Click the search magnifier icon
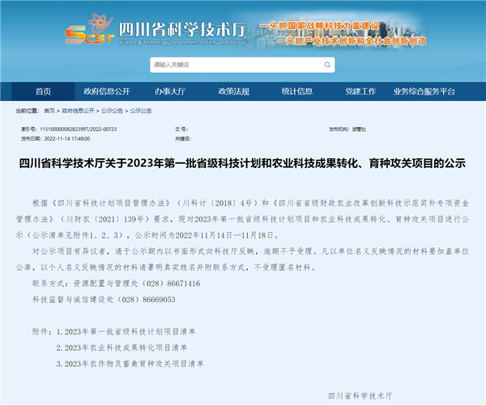The image size is (486, 405). click(x=328, y=65)
